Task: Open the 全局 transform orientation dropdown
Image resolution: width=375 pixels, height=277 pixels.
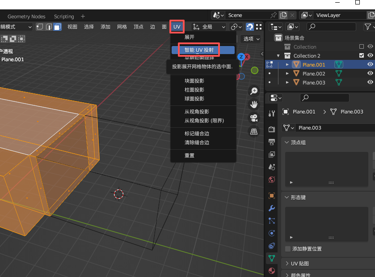Action: [208, 27]
